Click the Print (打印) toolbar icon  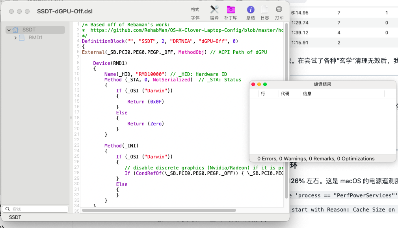point(279,10)
